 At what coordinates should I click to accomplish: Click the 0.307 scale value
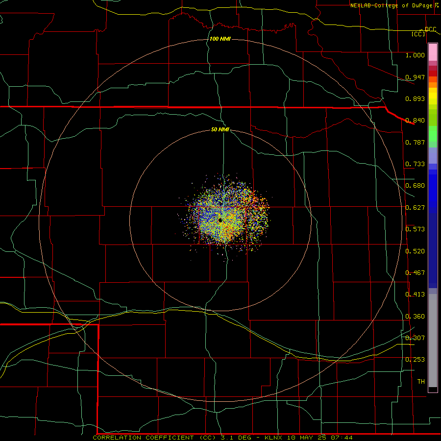[415, 338]
